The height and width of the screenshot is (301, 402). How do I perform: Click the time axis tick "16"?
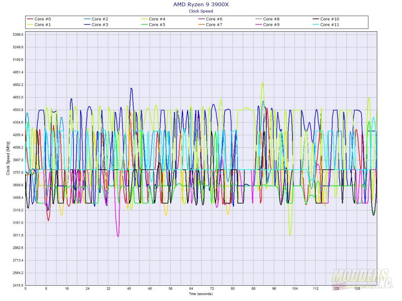coord(67,288)
